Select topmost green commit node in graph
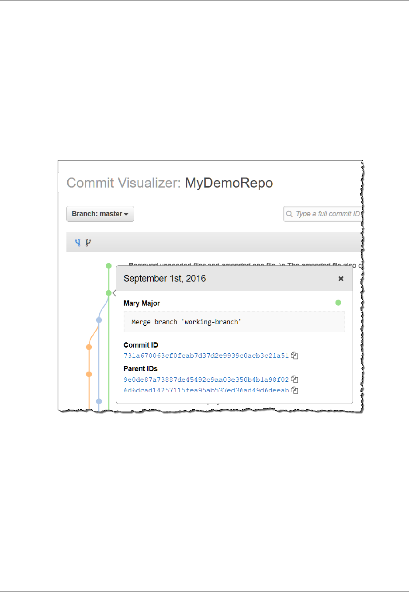The width and height of the screenshot is (409, 592). (109, 266)
